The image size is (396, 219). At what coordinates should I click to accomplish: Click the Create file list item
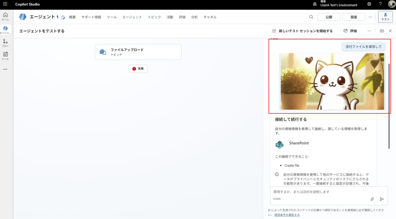point(292,166)
